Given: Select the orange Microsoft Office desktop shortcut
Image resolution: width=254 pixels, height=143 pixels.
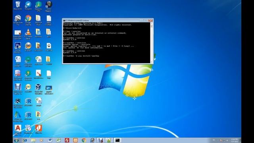Looking at the screenshot, I should click(x=38, y=129).
